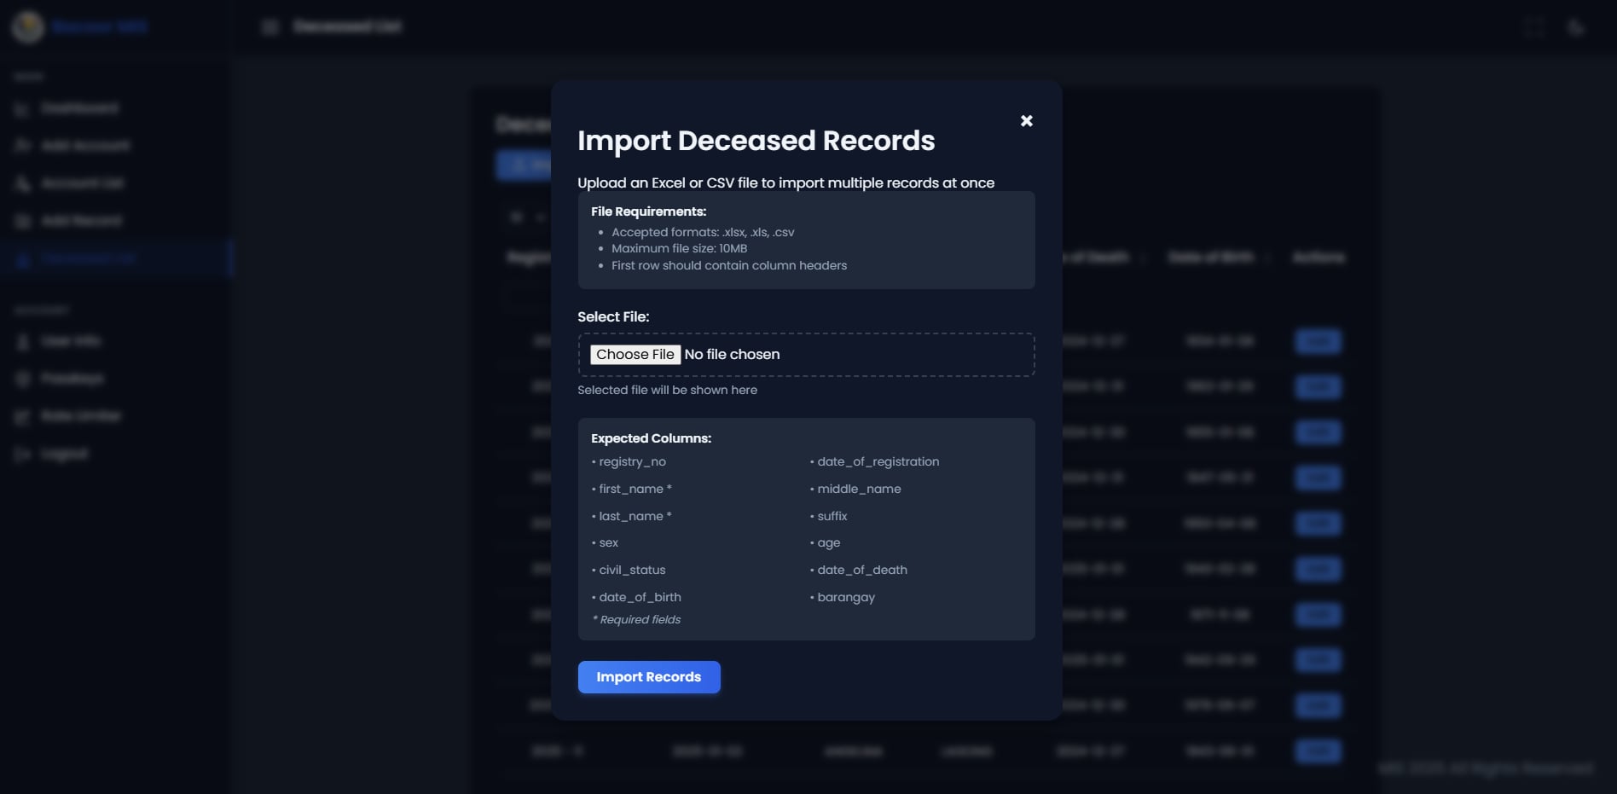Click the Add Record sidebar icon
This screenshot has height=794, width=1617.
pos(21,220)
